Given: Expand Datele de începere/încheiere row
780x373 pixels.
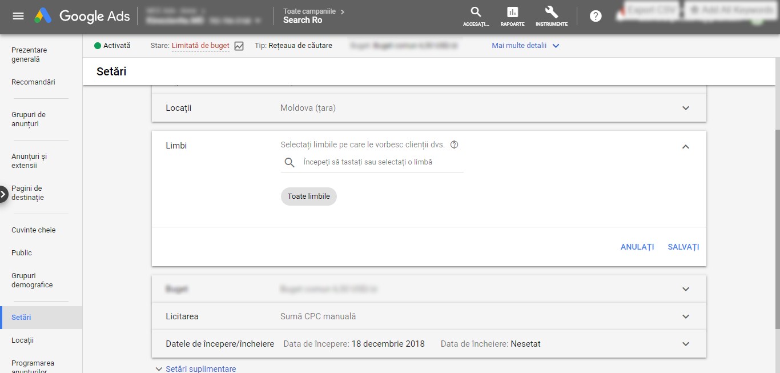Looking at the screenshot, I should pyautogui.click(x=686, y=344).
